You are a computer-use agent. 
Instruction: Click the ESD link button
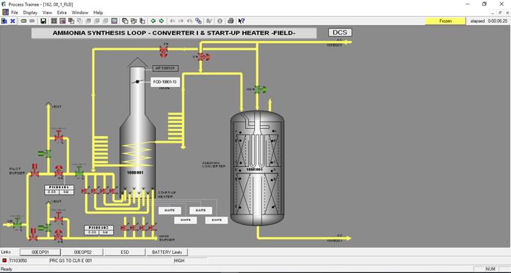tap(125, 253)
